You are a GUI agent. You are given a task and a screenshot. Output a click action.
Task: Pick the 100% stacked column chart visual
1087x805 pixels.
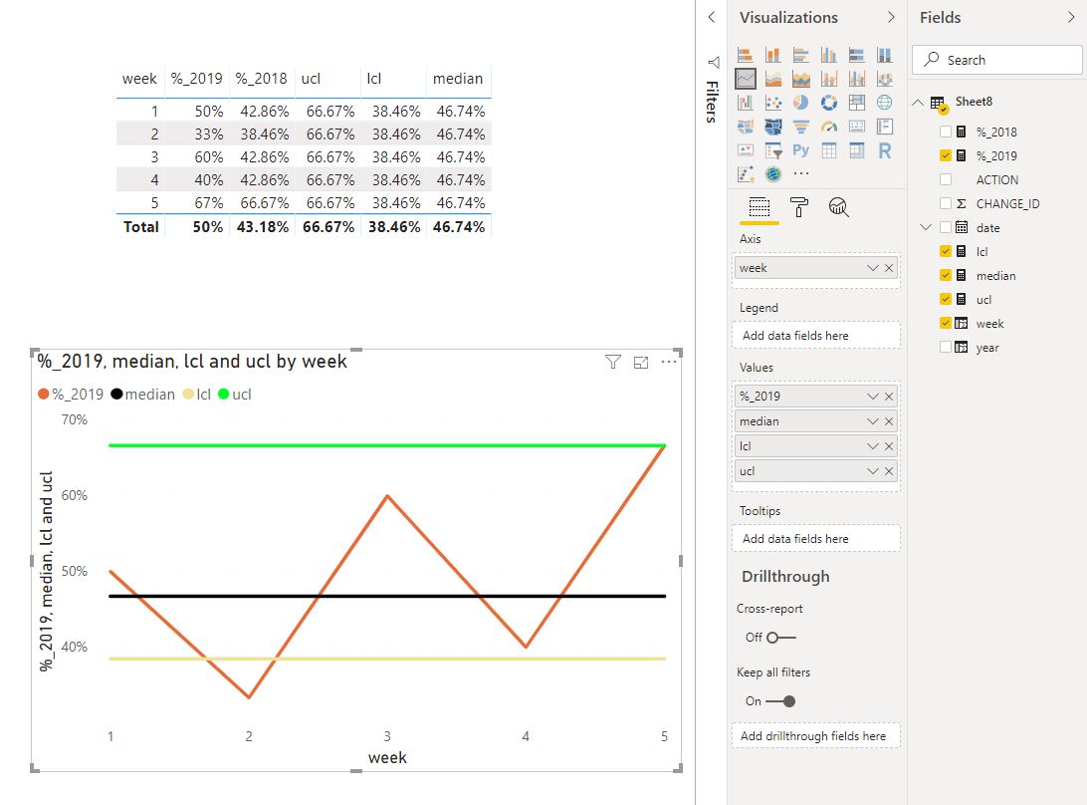click(885, 55)
